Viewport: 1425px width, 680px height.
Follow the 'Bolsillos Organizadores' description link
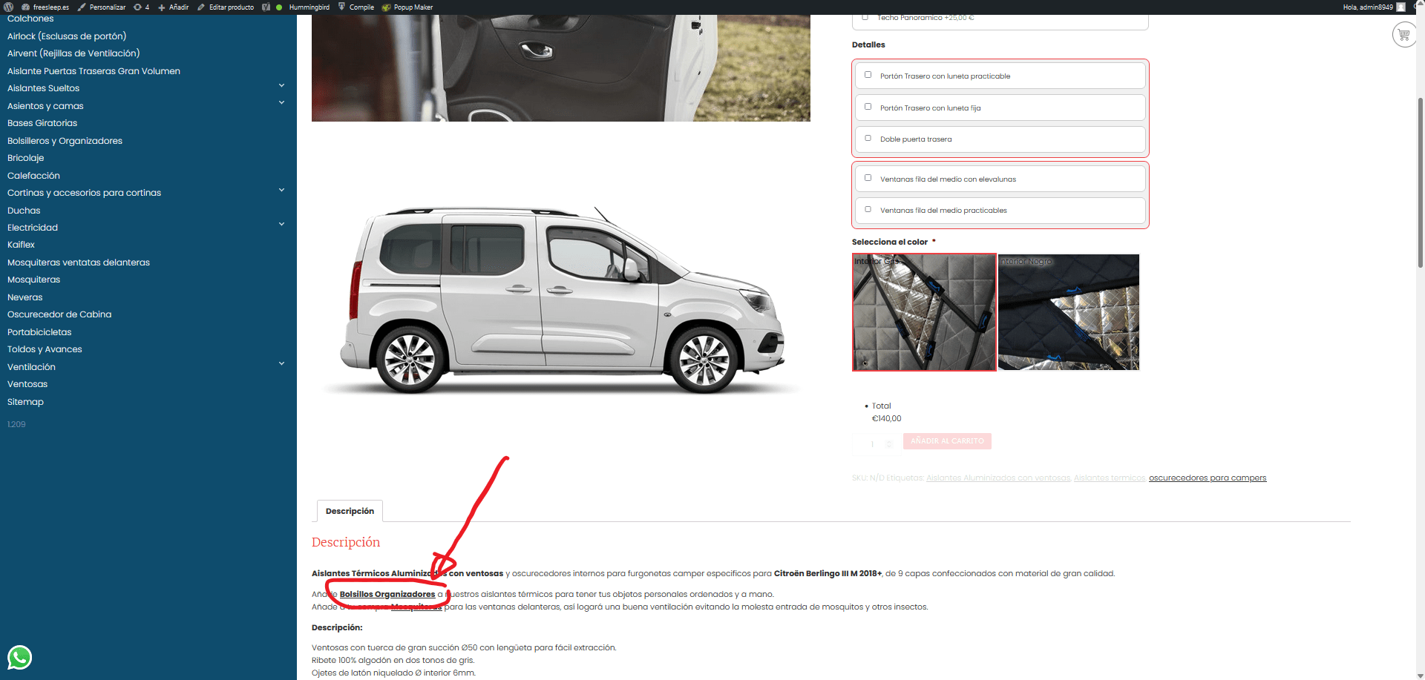tap(387, 595)
